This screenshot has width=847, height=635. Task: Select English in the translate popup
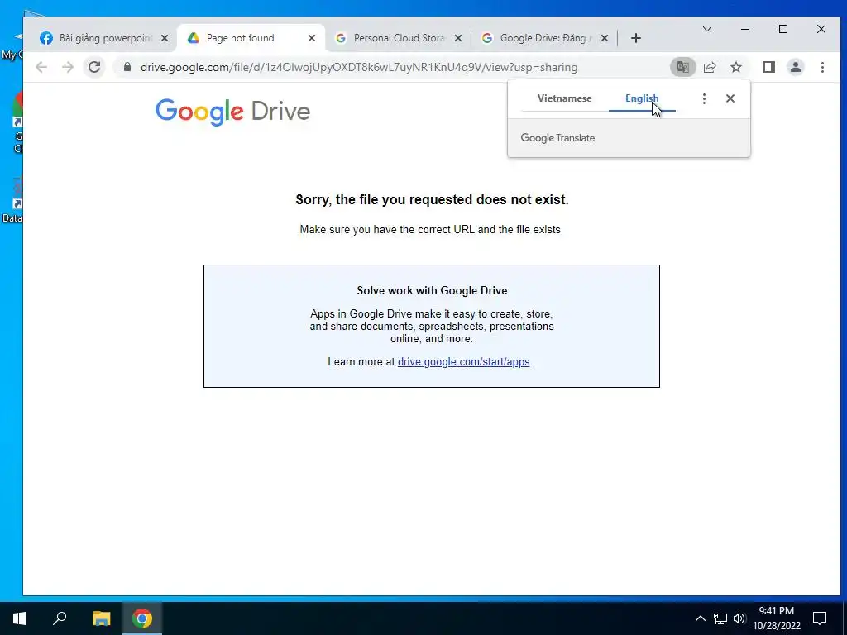tap(642, 98)
